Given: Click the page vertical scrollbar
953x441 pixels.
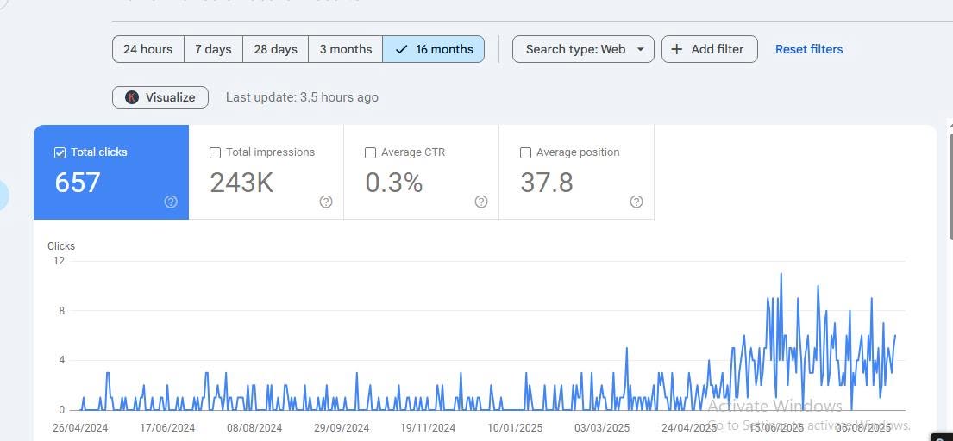Looking at the screenshot, I should (x=950, y=188).
